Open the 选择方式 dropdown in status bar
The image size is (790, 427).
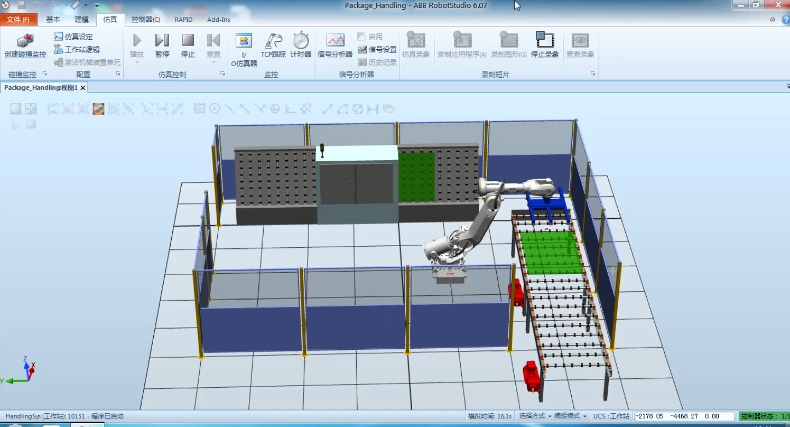(535, 416)
